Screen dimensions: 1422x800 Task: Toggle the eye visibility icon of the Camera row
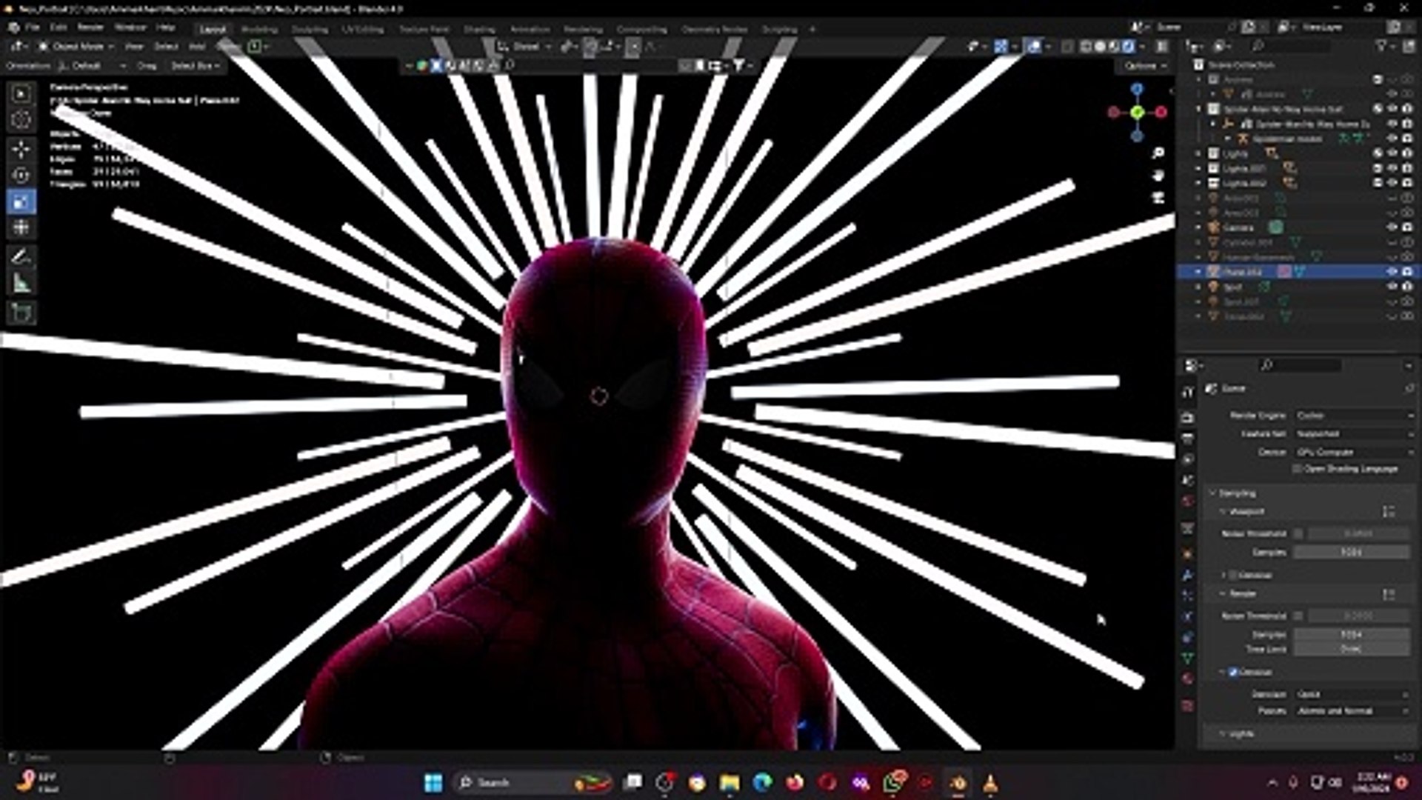coord(1392,227)
